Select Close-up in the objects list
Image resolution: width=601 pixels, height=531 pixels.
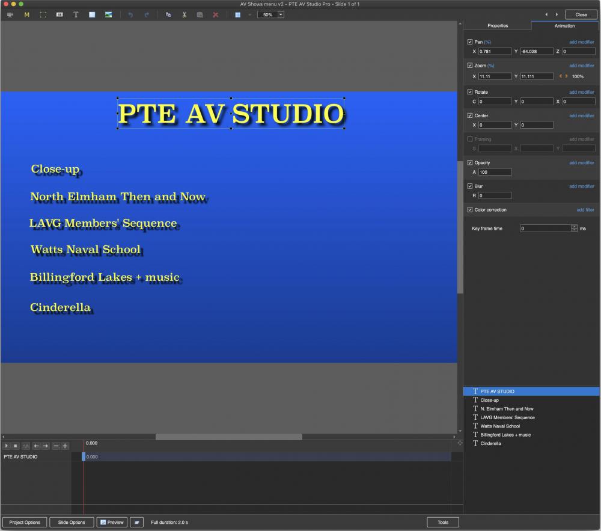pos(531,401)
